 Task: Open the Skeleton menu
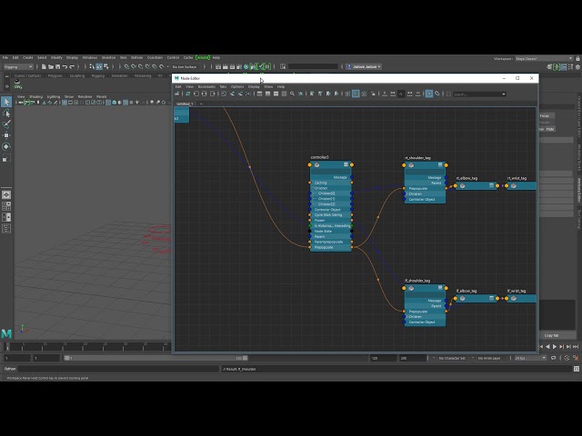pyautogui.click(x=109, y=58)
